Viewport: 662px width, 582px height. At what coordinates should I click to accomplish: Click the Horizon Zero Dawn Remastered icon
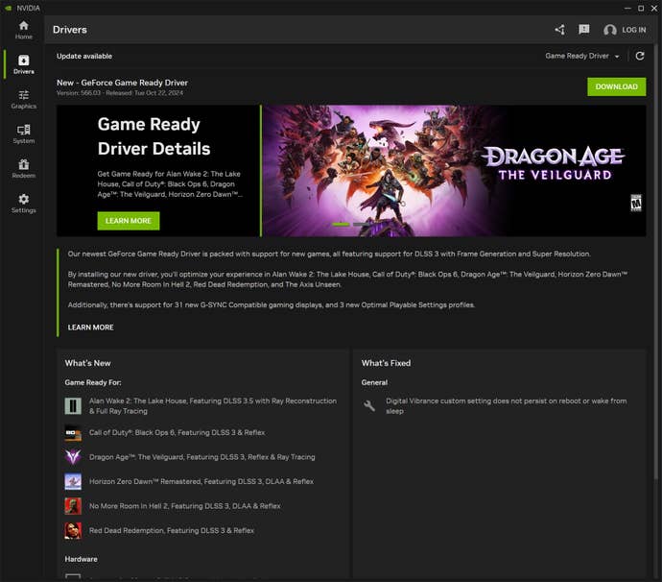click(x=73, y=481)
